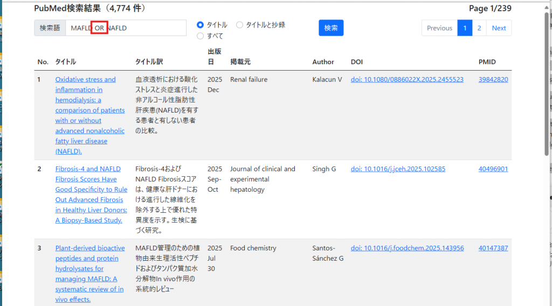Click the vertical scrollbar thumb
Viewport: 552px width, 306px height.
coord(547,81)
